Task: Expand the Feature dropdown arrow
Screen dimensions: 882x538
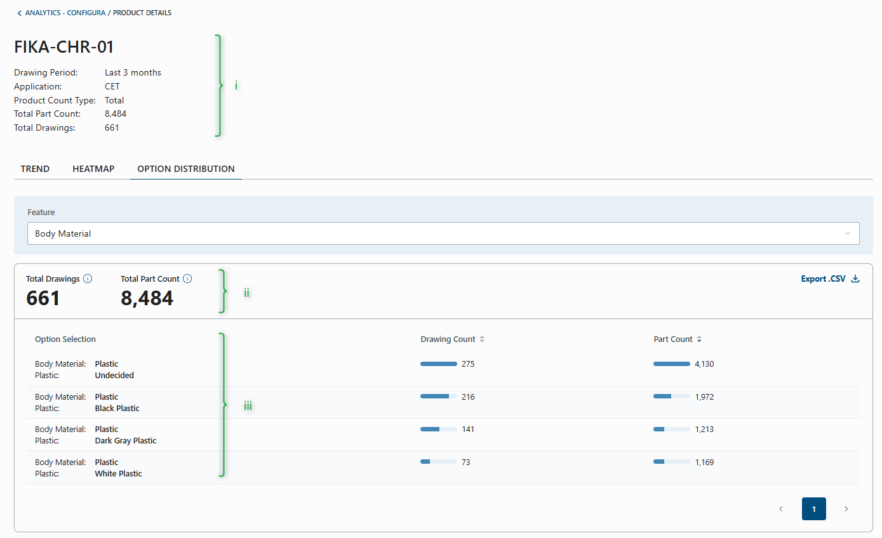Action: point(848,233)
